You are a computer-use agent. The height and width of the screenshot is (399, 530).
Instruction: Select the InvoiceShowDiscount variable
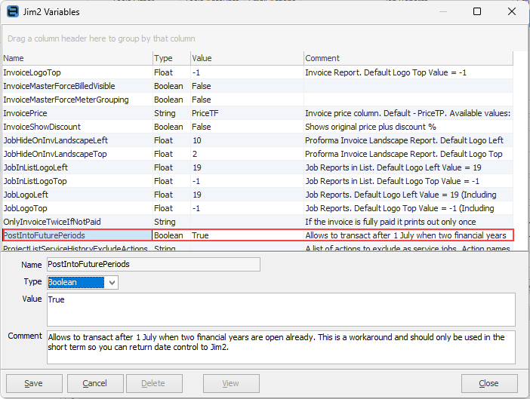point(42,127)
